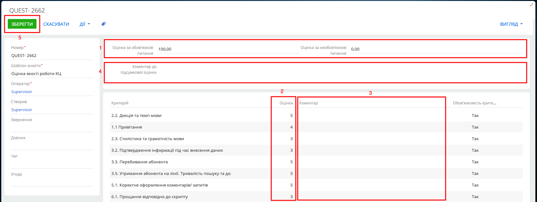Select row 3.3. Перебивання абонента
The image size is (537, 202).
[x=316, y=162]
